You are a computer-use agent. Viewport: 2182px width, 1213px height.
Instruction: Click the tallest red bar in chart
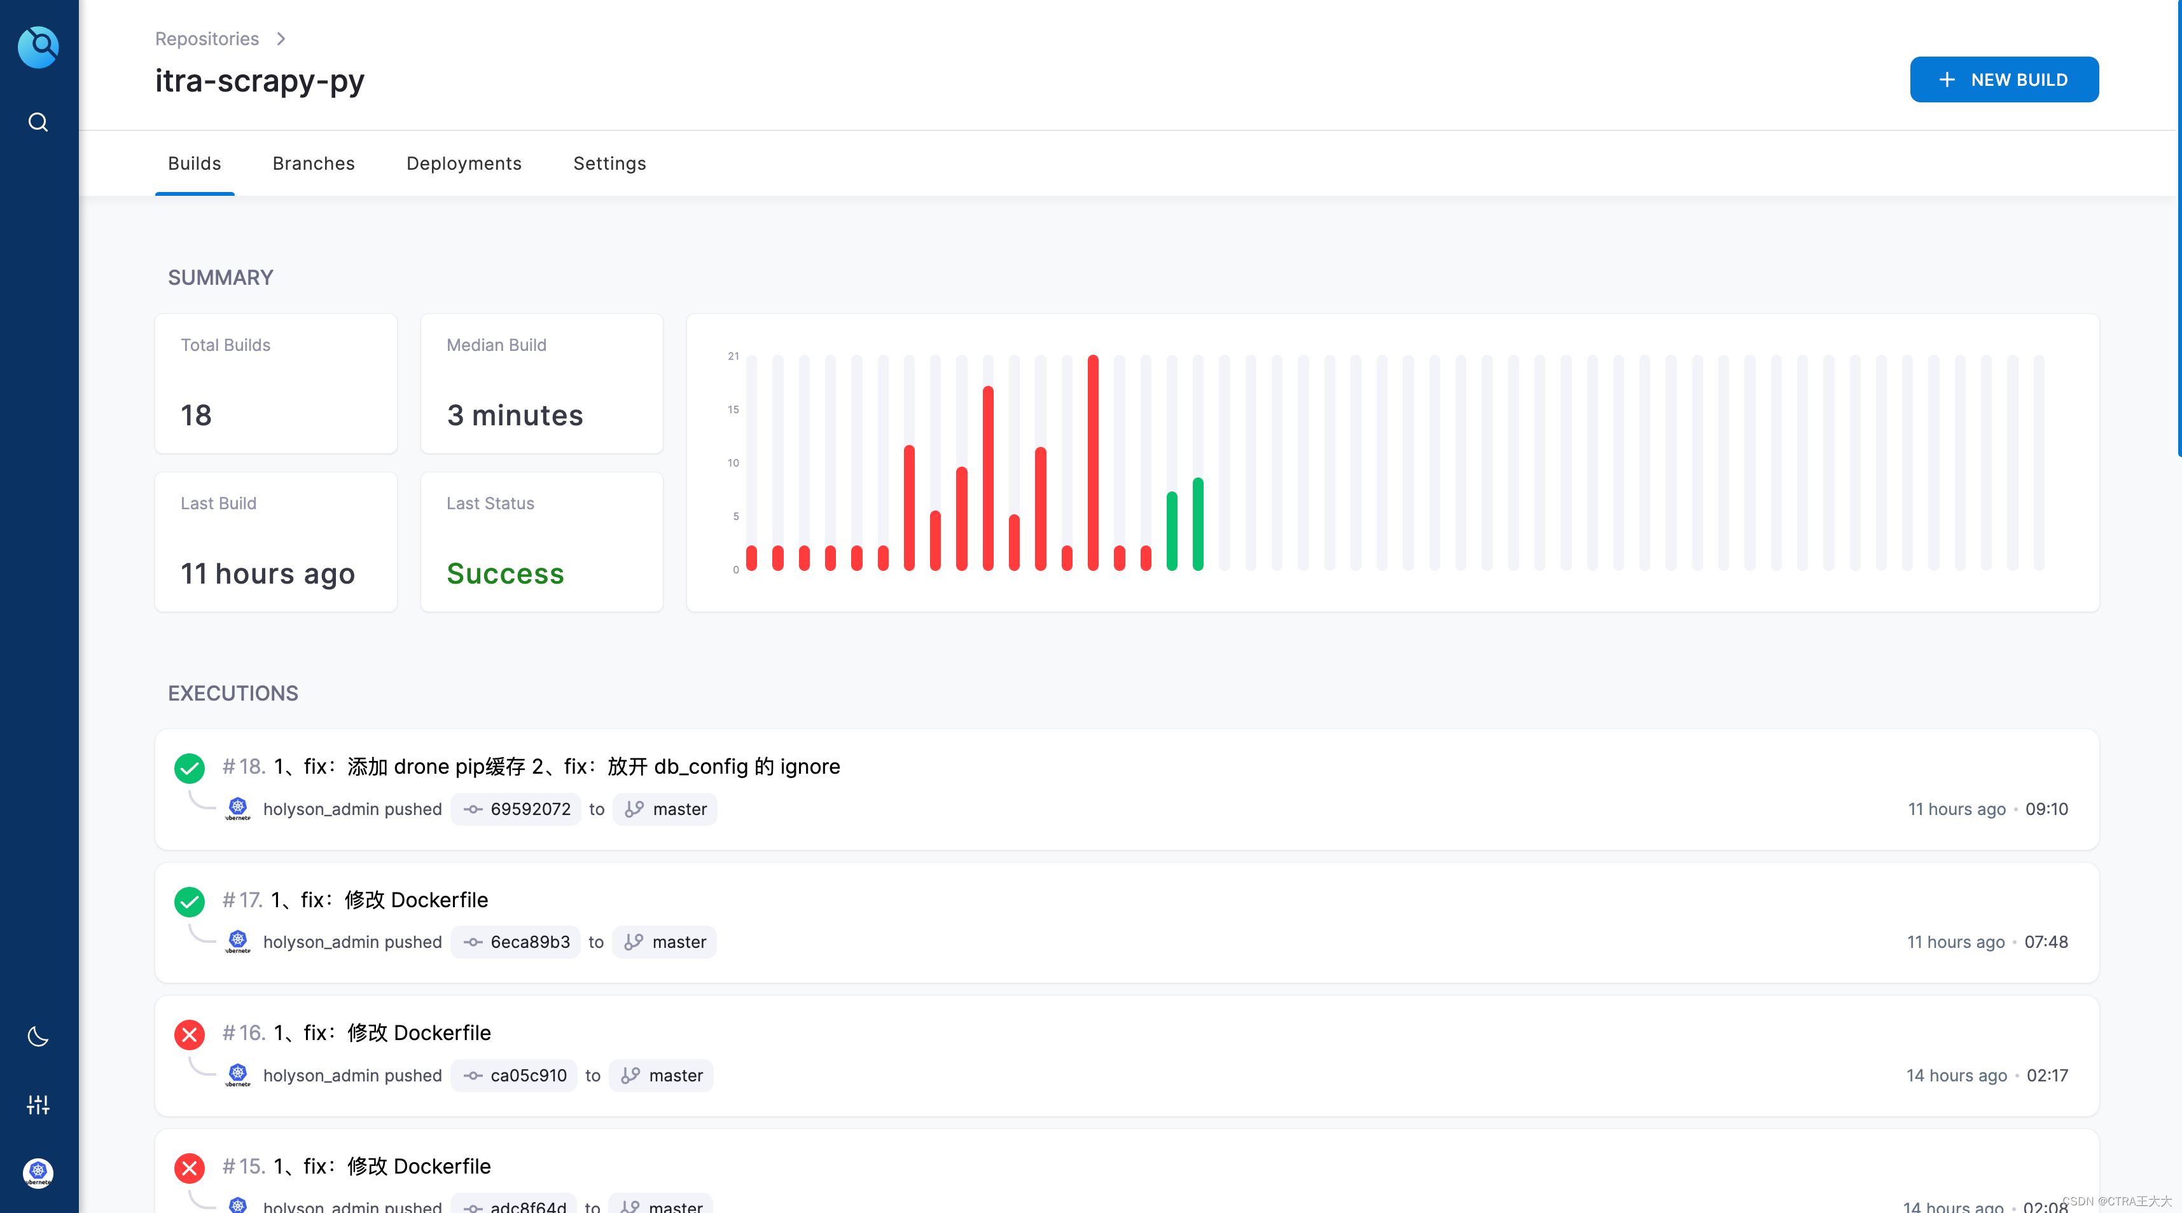coord(1093,462)
